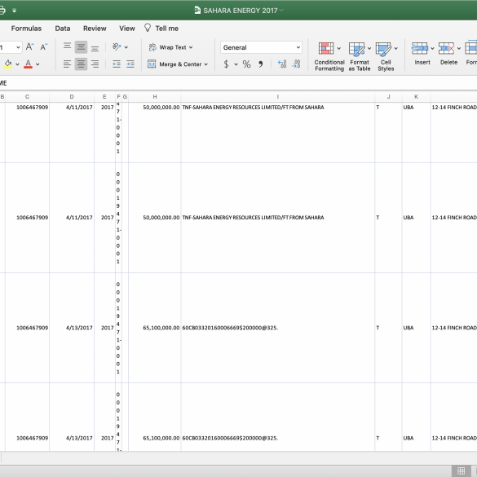Select column K header
The height and width of the screenshot is (477, 477).
click(416, 97)
